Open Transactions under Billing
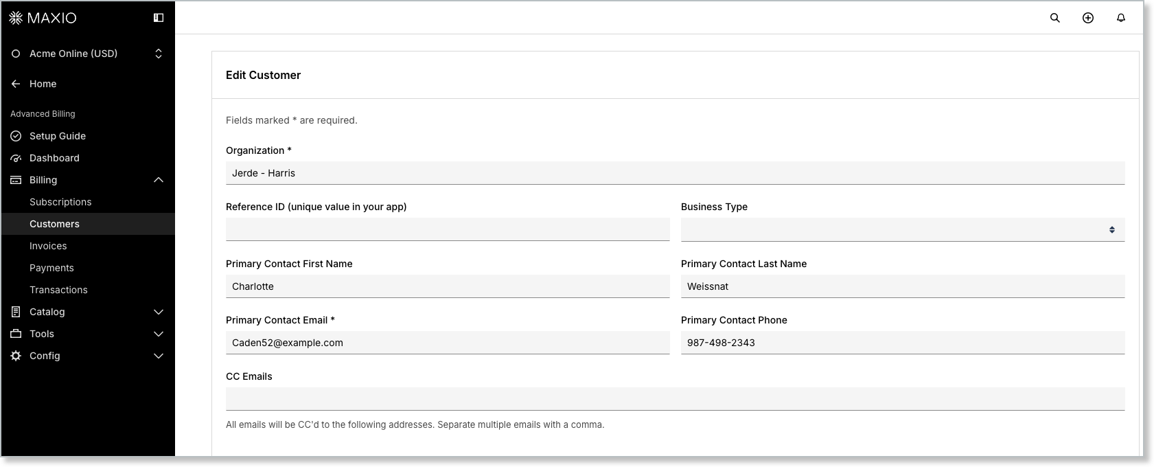This screenshot has height=467, width=1154. pos(58,290)
